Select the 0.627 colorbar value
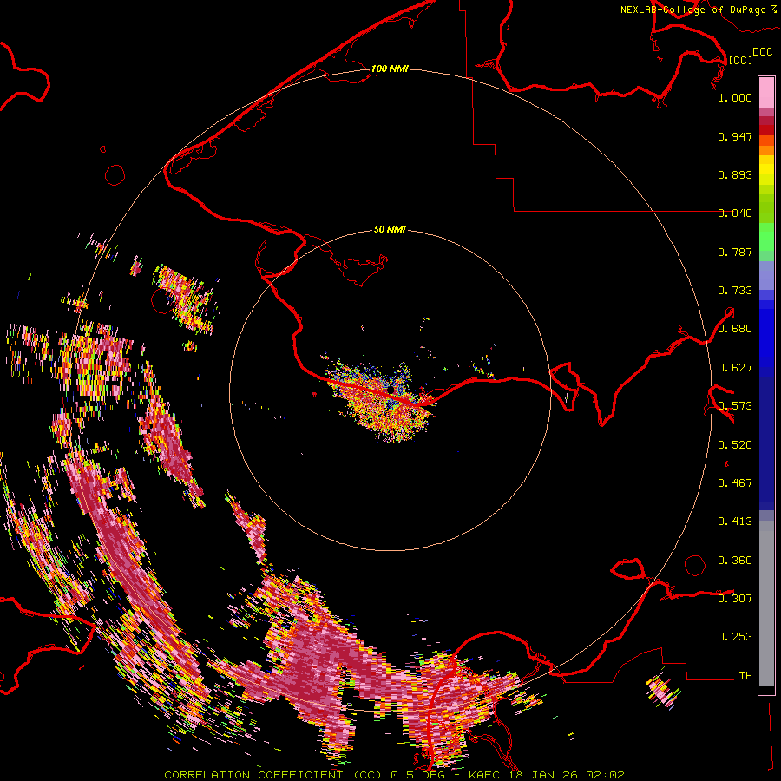This screenshot has height=781, width=781. click(x=735, y=368)
